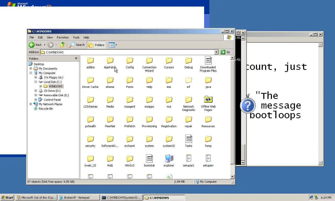
Task: Select the Fonts folder icon
Action: 130,80
